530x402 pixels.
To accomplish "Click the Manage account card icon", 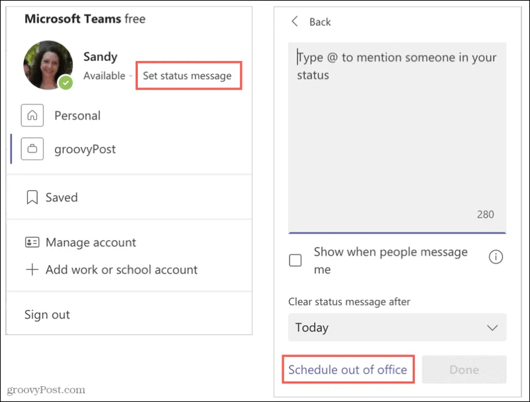I will (32, 242).
